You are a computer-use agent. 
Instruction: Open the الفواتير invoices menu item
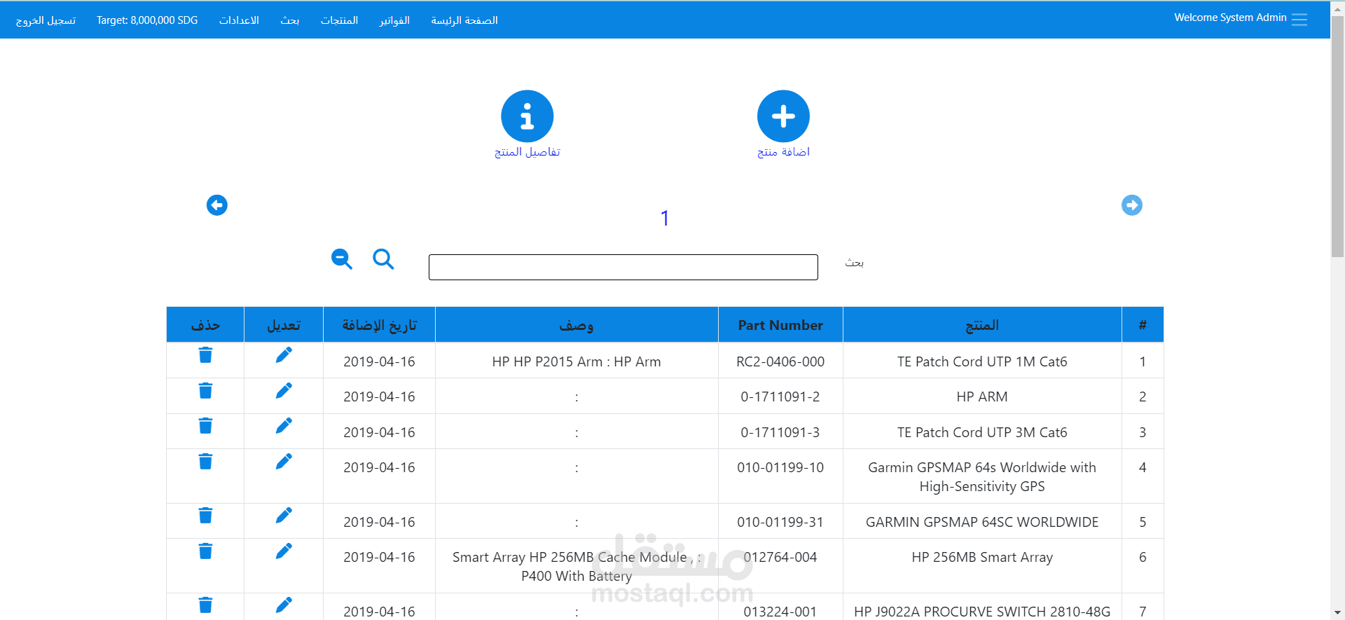[x=394, y=20]
